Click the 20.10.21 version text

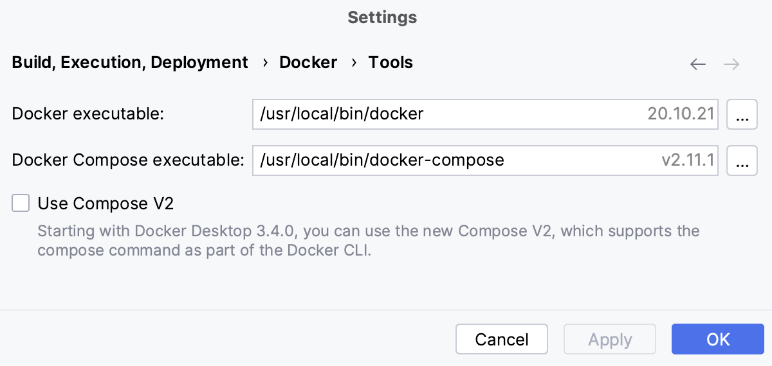[681, 115]
